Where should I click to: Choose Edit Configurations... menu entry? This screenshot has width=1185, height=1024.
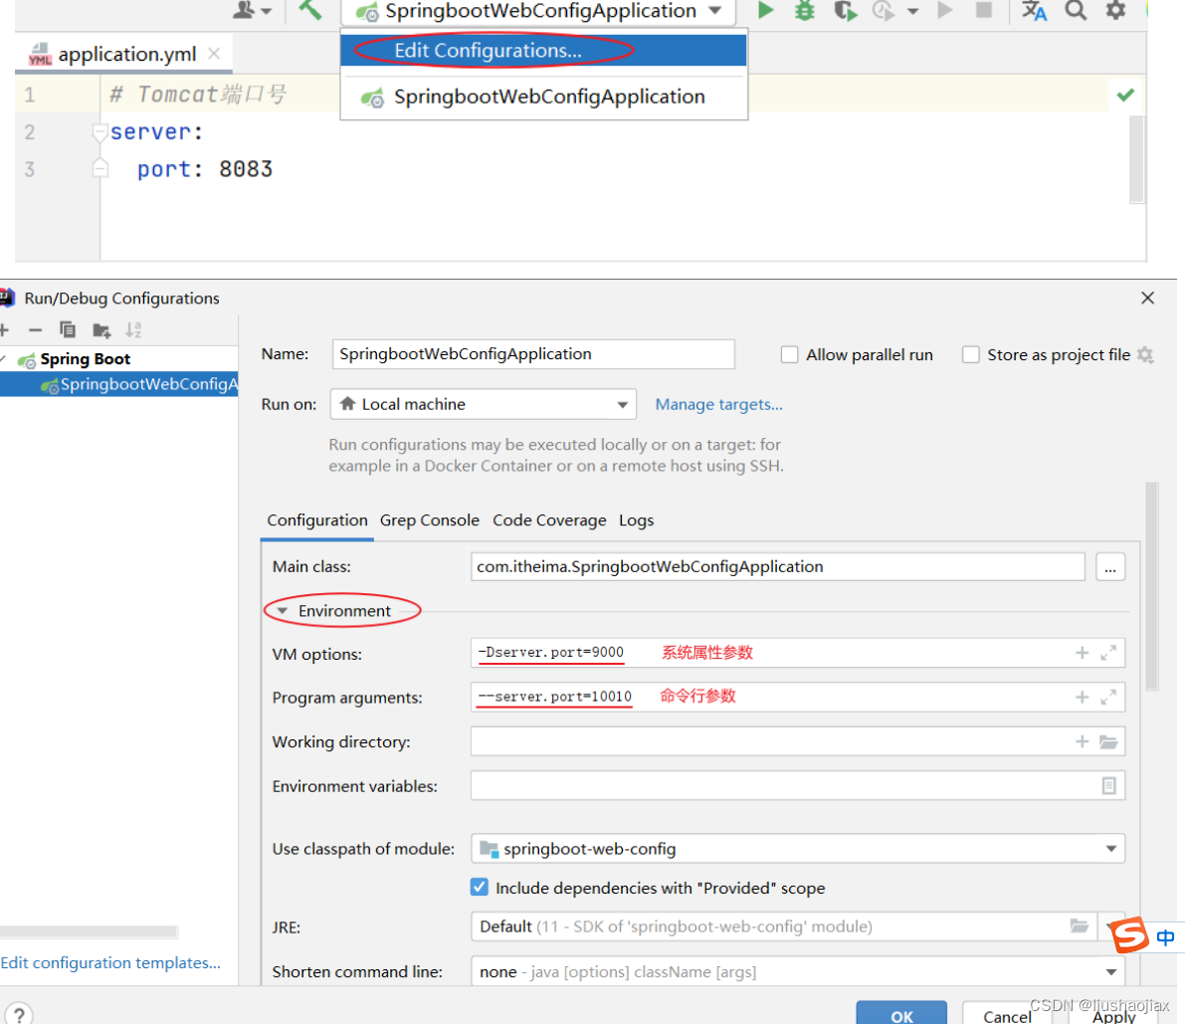coord(543,51)
